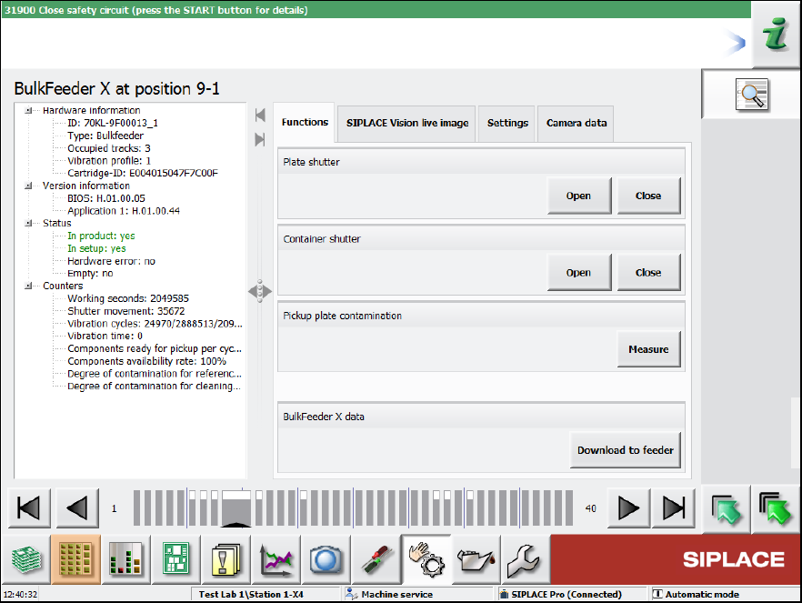Switch to the Functions tab
This screenshot has width=802, height=603.
(x=305, y=122)
